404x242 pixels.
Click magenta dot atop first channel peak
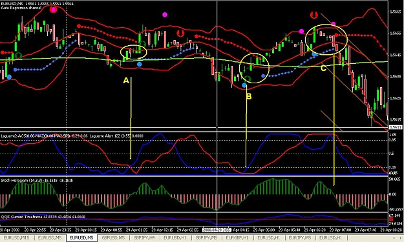pyautogui.click(x=54, y=10)
